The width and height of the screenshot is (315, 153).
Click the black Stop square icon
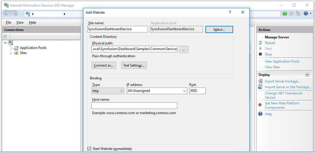pos(260,54)
